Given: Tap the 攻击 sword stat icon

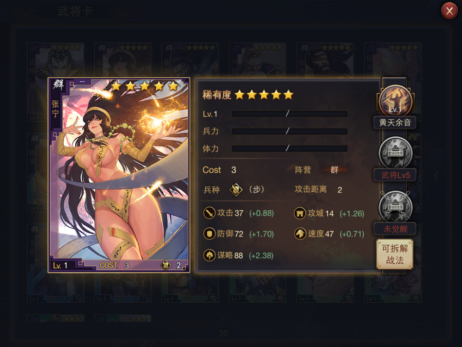Looking at the screenshot, I should click(209, 213).
